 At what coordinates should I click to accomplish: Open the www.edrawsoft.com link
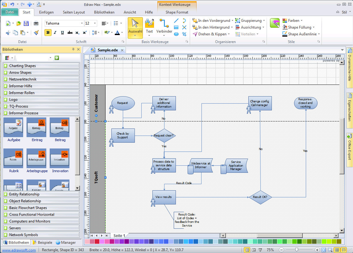coord(19,250)
